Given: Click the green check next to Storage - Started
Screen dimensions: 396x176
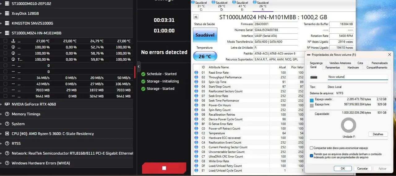Looking at the screenshot, I should click(143, 89).
